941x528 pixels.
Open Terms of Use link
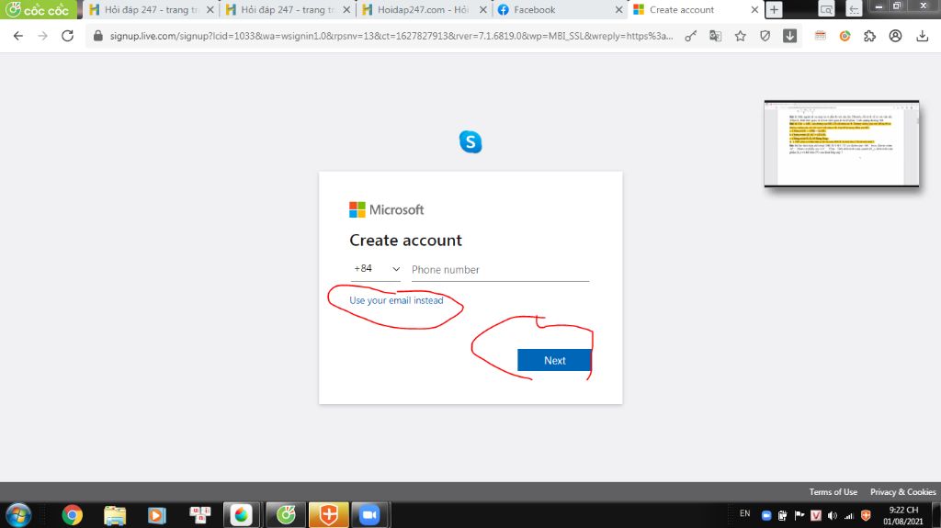point(833,491)
